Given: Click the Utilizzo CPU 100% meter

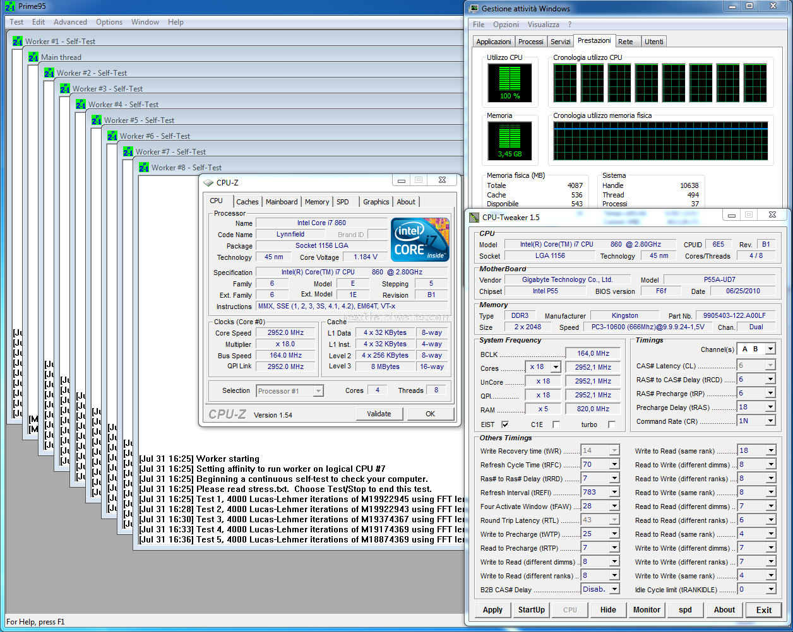Looking at the screenshot, I should [510, 82].
